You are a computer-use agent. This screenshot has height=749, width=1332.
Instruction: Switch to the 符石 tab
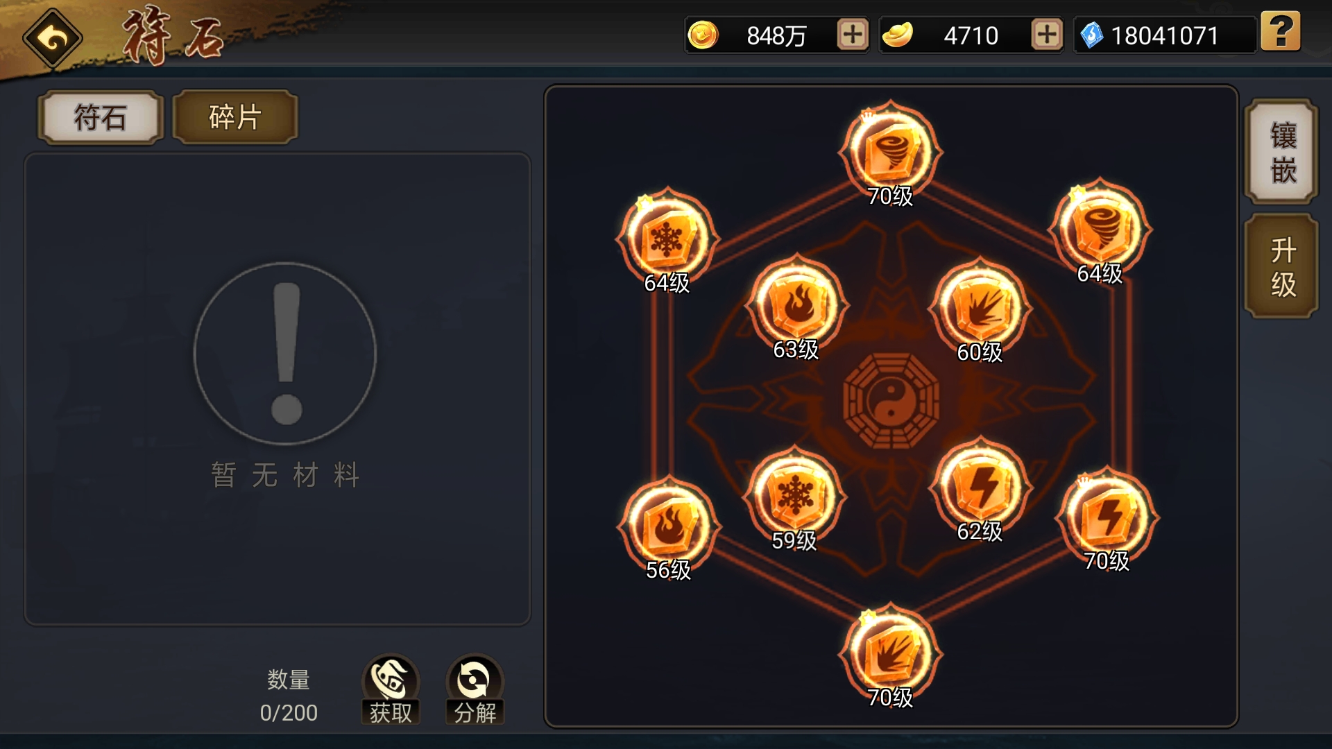click(101, 117)
